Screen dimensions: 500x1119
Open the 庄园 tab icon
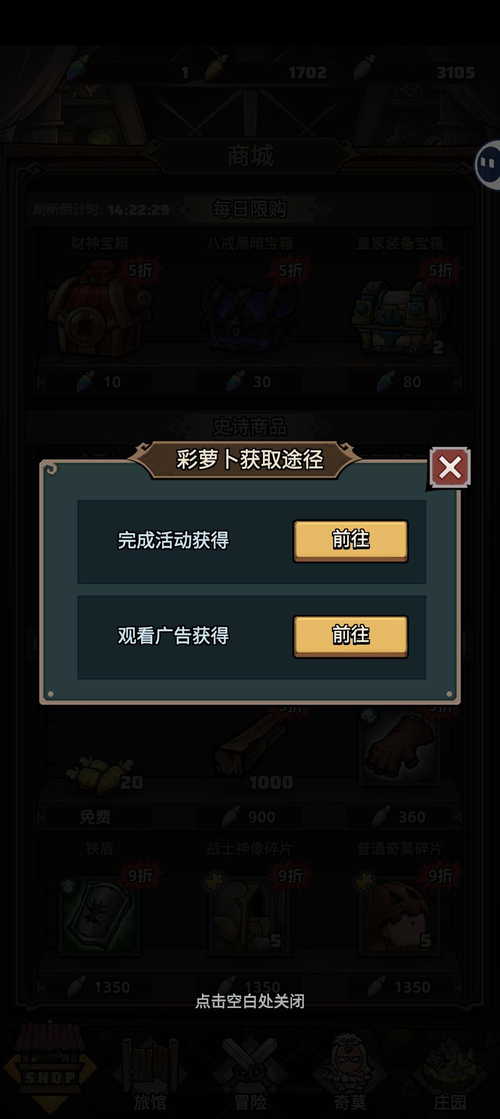point(450,1073)
